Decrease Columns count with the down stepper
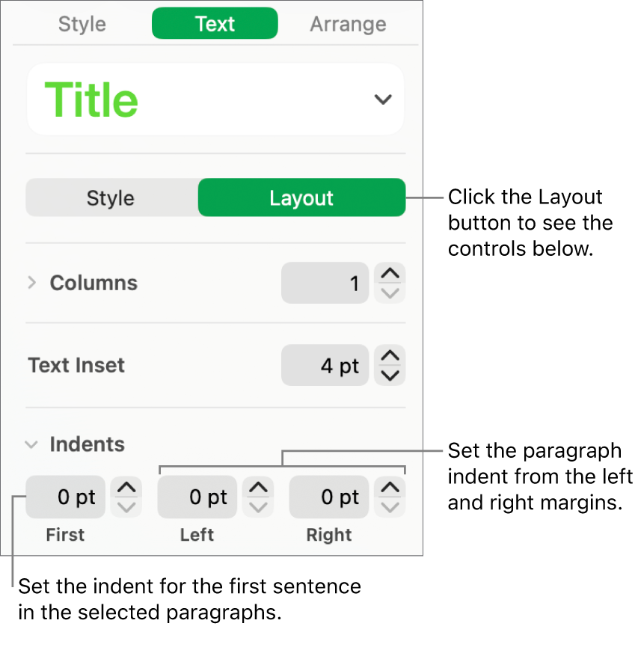 (x=390, y=292)
